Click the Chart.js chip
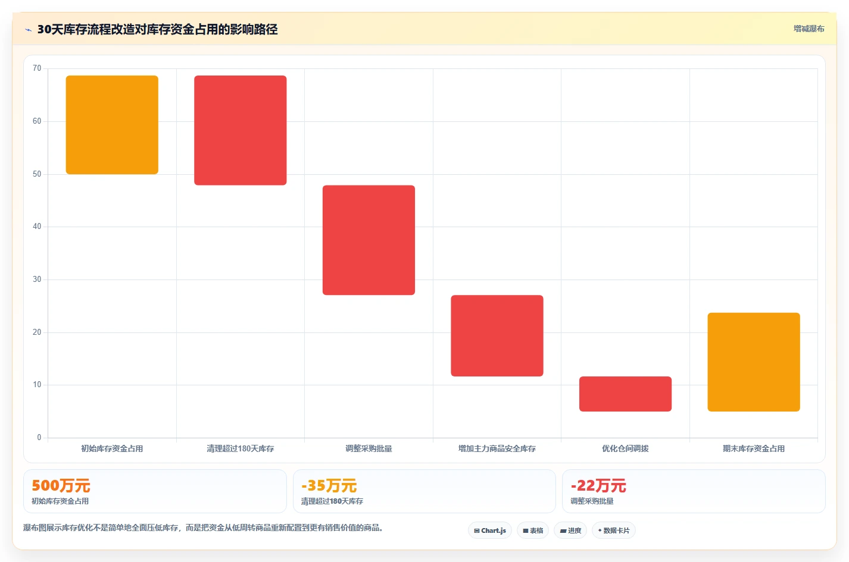The image size is (849, 562). point(490,530)
